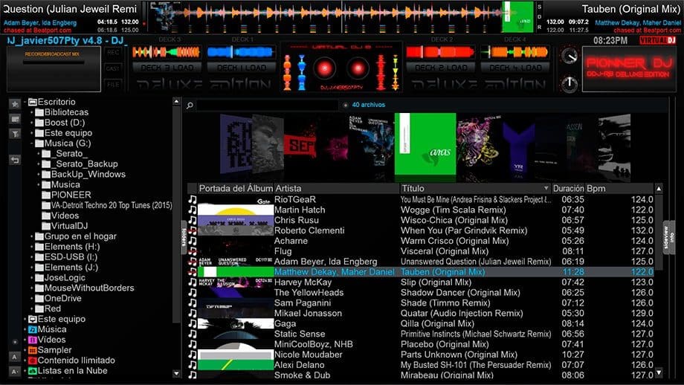Adjust the upper rotary knob beside Pioneer panel
Viewport: 684px width, 385px height.
coord(570,56)
